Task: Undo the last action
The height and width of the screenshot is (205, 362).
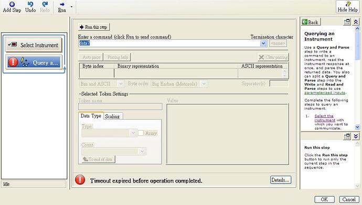Action: click(x=30, y=7)
